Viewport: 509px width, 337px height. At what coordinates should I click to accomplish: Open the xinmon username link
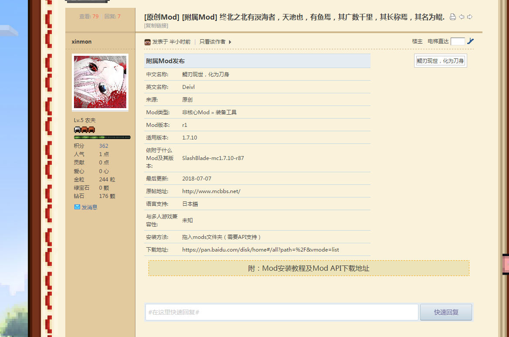tap(81, 42)
